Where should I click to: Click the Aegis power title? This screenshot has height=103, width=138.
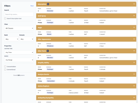(x=40, y=27)
